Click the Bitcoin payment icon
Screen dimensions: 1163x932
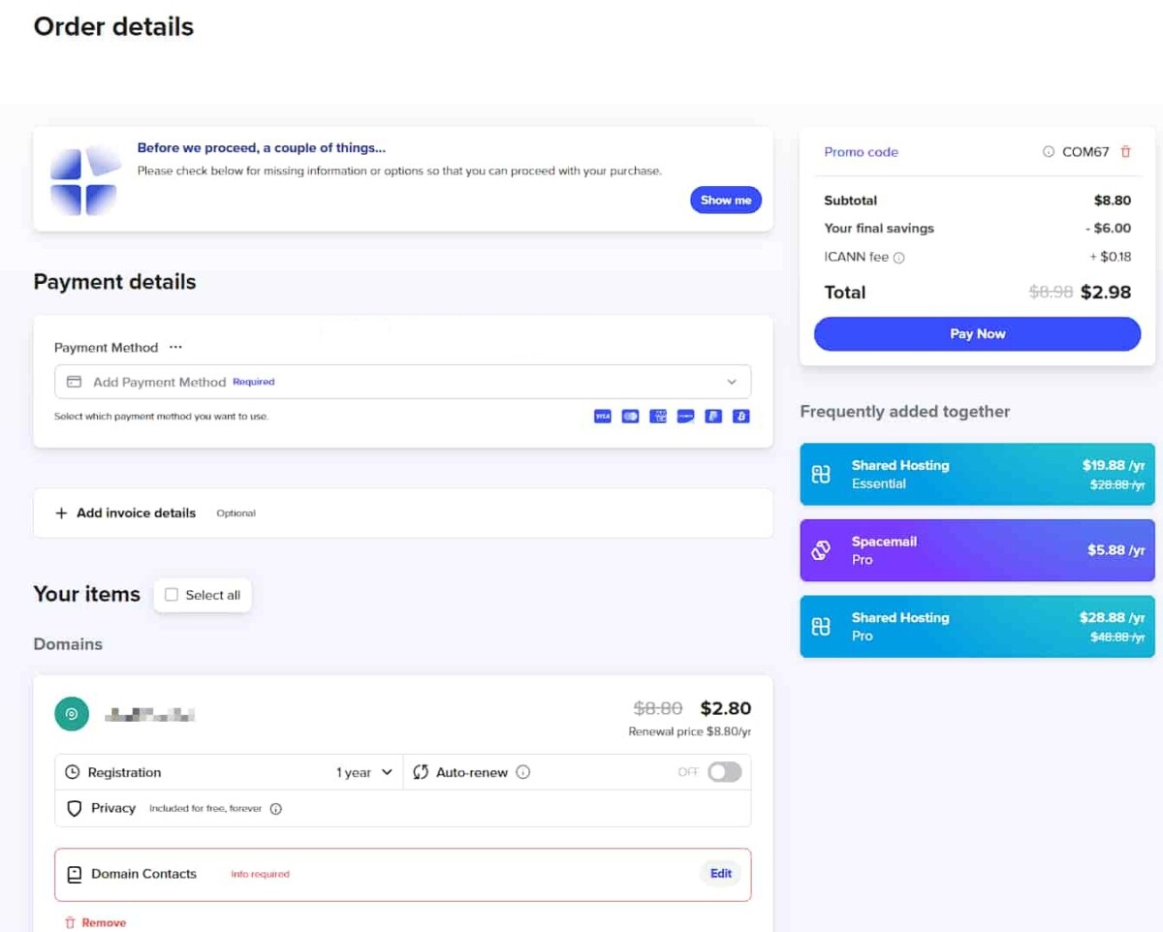click(741, 417)
